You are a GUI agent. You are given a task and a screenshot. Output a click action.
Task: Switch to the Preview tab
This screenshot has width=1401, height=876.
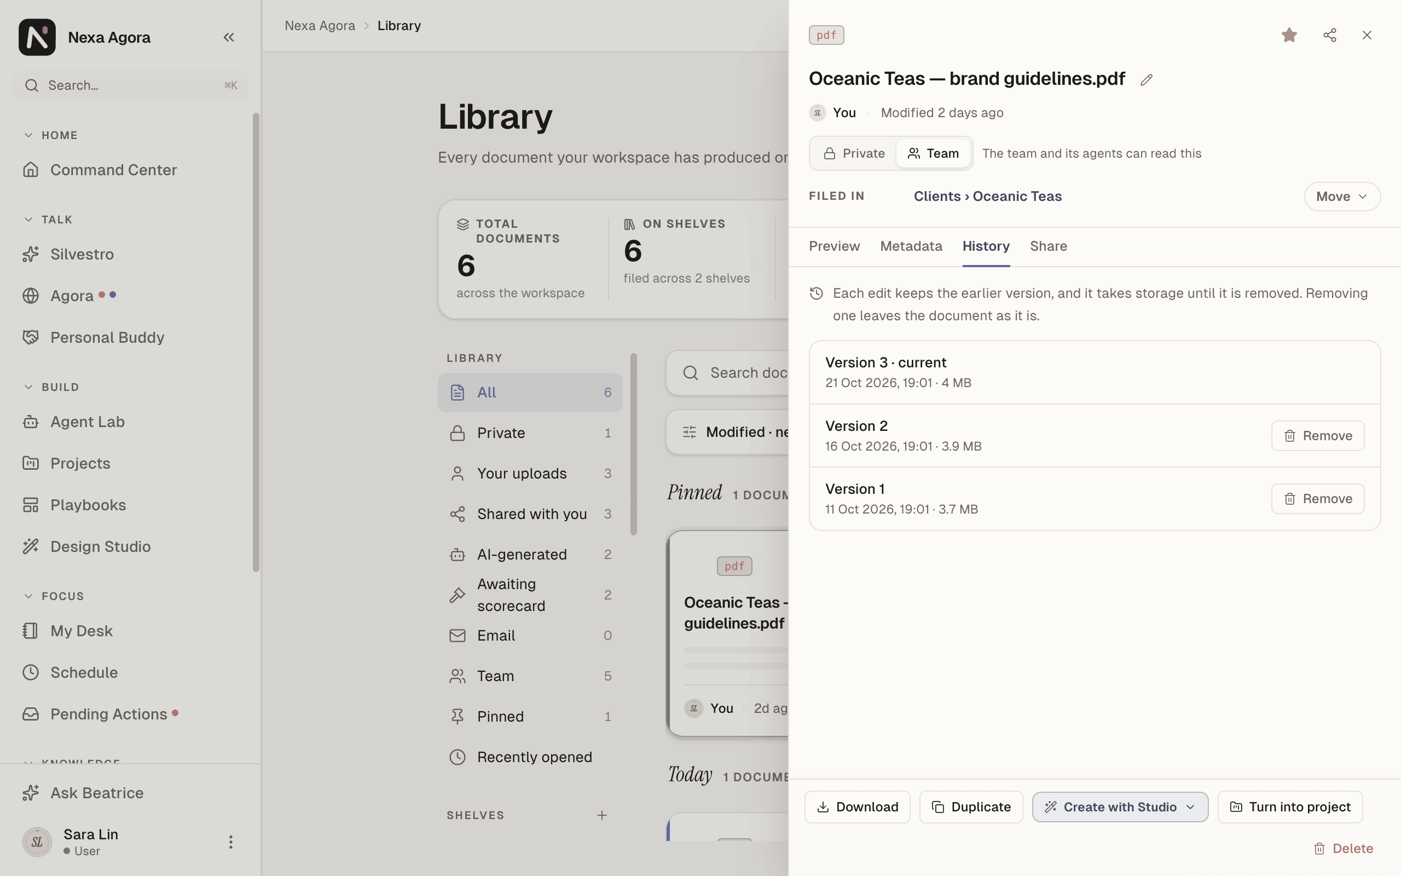pos(834,246)
